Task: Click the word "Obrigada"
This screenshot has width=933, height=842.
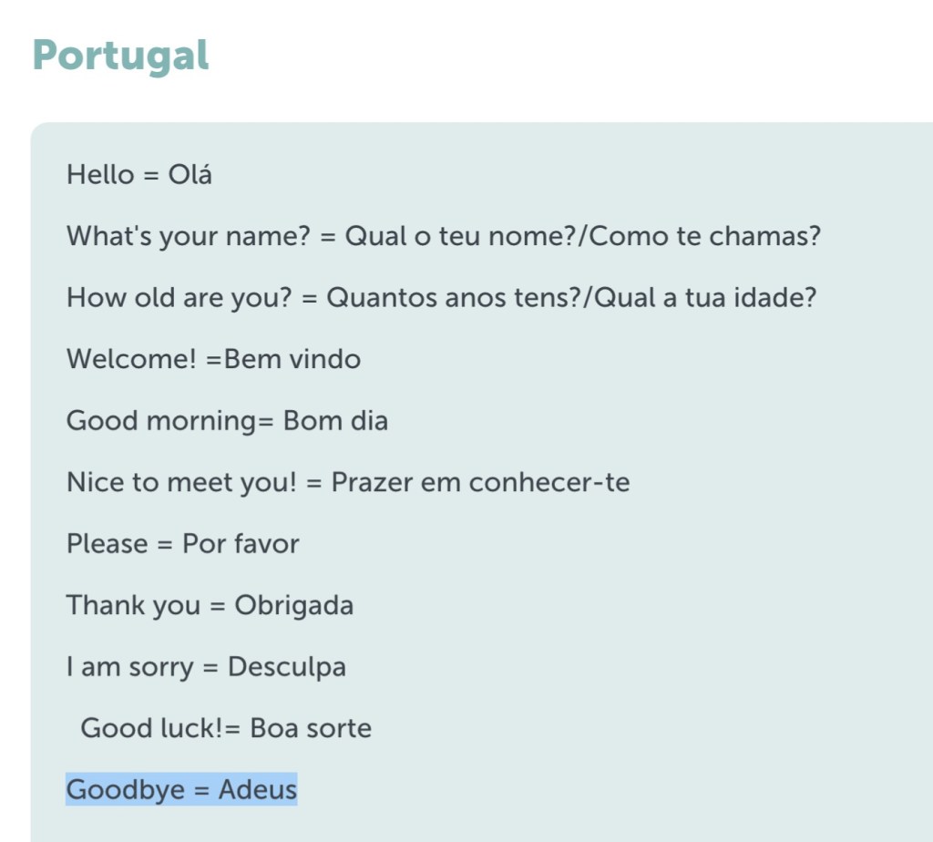Action: coord(294,605)
